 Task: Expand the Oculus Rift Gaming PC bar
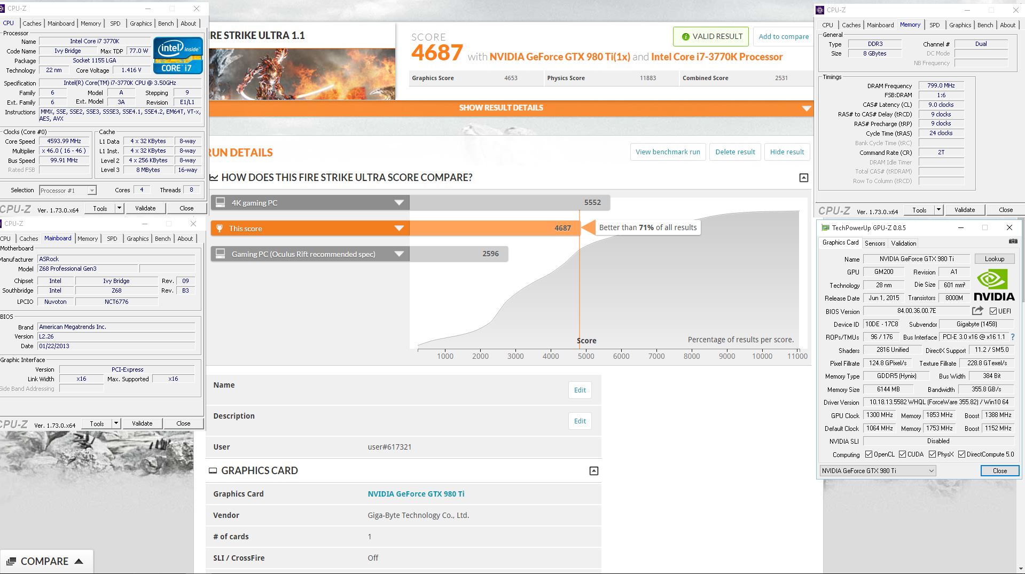click(x=399, y=254)
